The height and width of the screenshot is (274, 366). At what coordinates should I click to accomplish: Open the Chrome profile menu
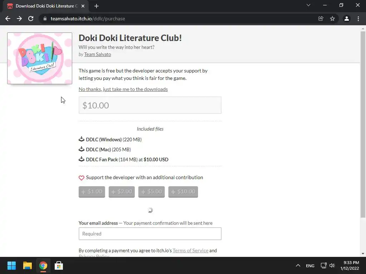(x=347, y=19)
